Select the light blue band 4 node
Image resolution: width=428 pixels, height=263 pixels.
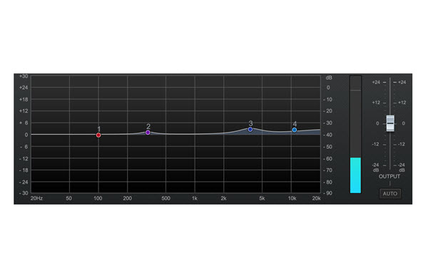coord(295,130)
